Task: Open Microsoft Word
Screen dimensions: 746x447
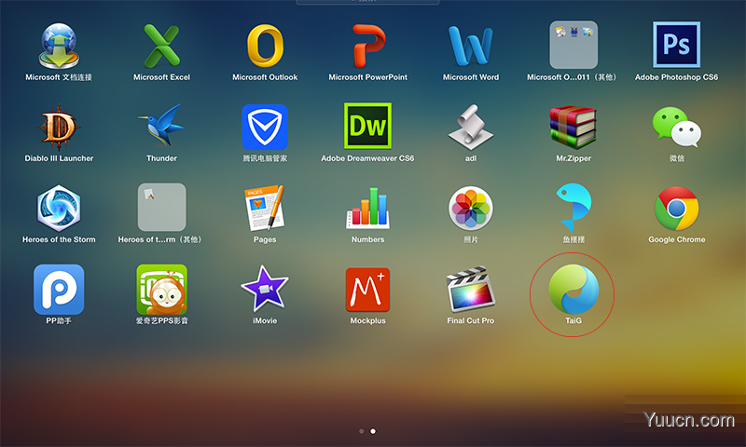Action: point(471,46)
